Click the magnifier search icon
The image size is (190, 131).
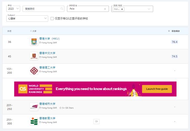coord(62,9)
